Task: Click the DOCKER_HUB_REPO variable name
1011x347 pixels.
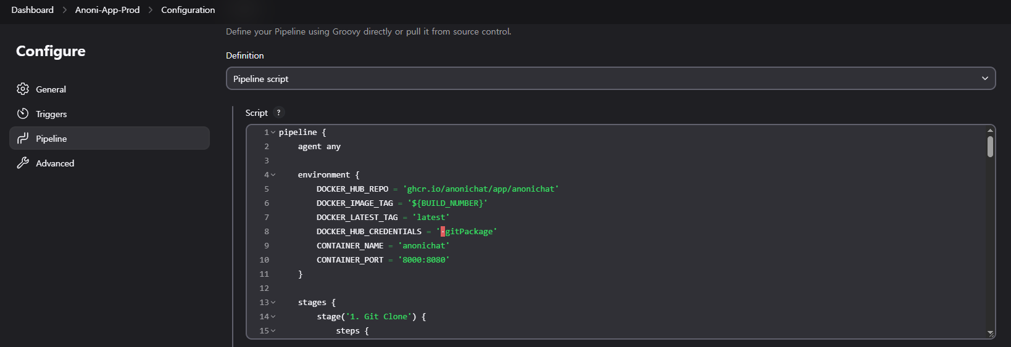Action: pos(352,189)
